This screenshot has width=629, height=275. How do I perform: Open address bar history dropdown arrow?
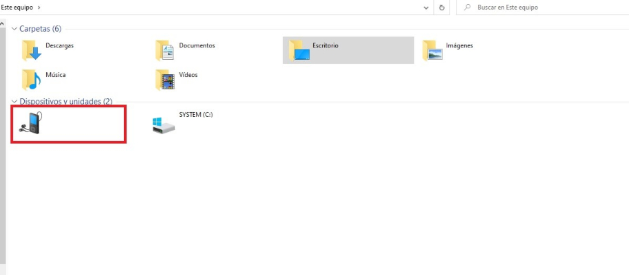point(426,8)
